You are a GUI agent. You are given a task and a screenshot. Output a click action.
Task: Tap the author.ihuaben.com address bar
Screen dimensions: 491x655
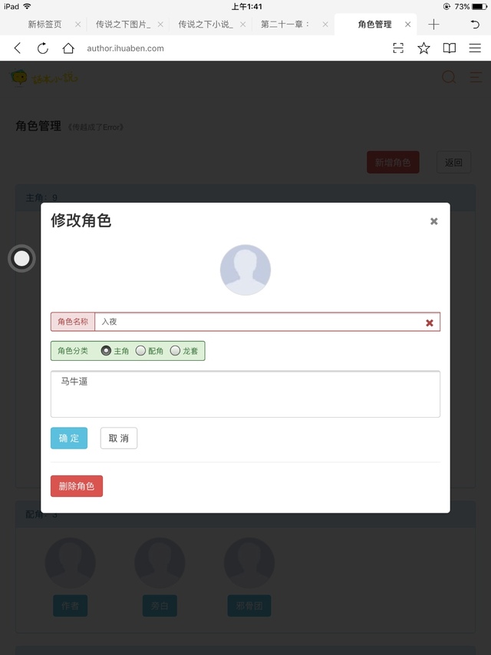(x=125, y=48)
